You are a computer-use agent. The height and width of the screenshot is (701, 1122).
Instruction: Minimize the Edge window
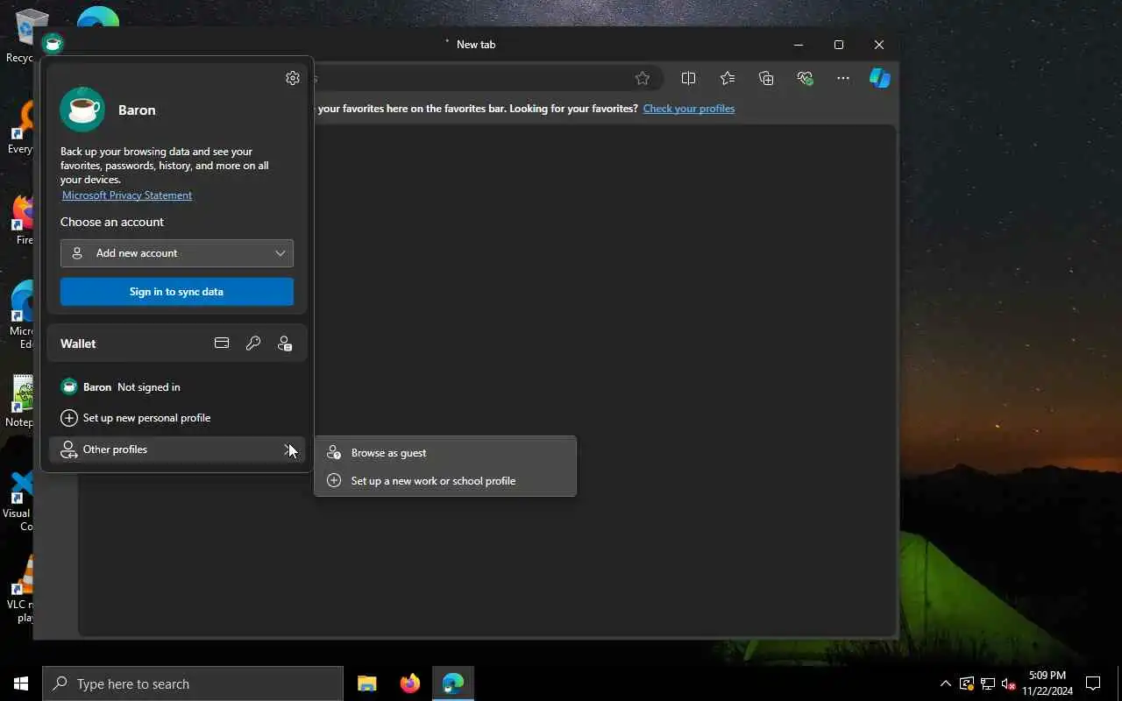click(798, 45)
